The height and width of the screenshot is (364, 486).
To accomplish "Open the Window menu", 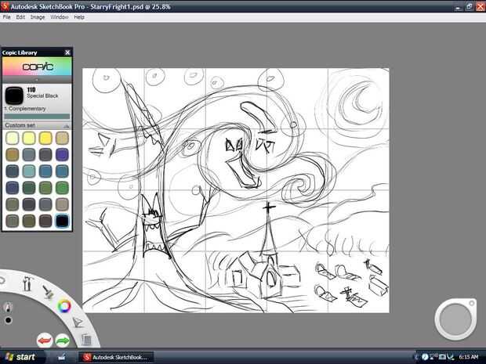I will pos(60,17).
